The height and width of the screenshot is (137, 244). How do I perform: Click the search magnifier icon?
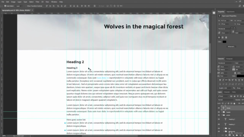tap(240, 6)
